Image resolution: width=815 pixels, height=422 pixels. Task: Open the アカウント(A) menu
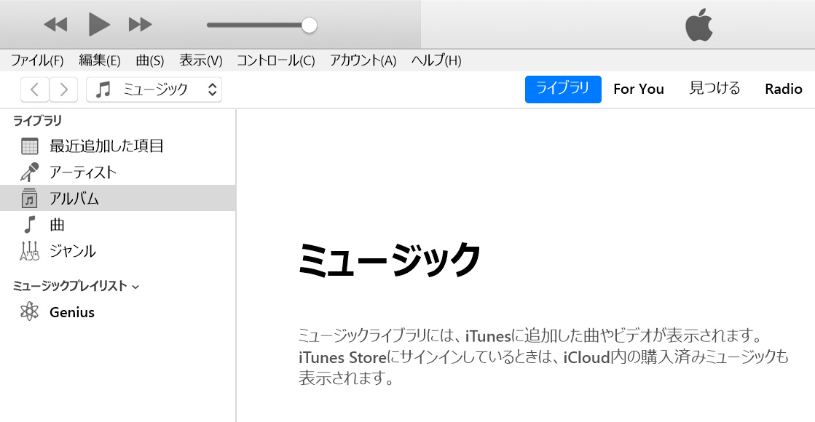363,60
